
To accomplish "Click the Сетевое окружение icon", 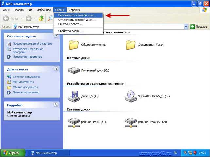I will pos(9,77).
